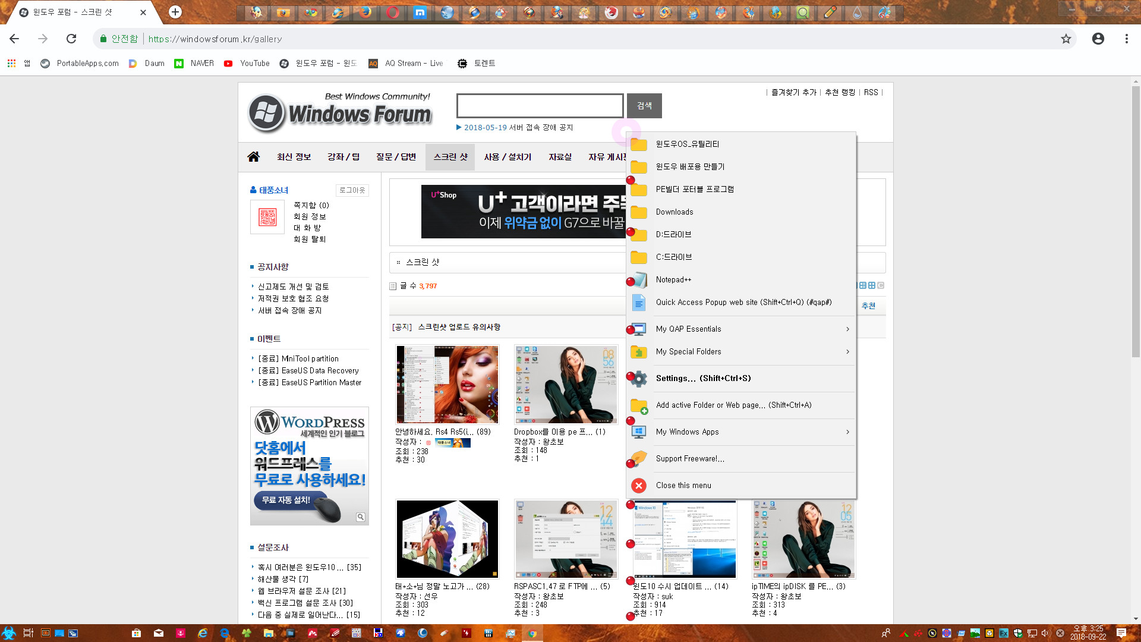Open Internet Explorer from the taskbar
Image resolution: width=1141 pixels, height=642 pixels.
point(203,633)
